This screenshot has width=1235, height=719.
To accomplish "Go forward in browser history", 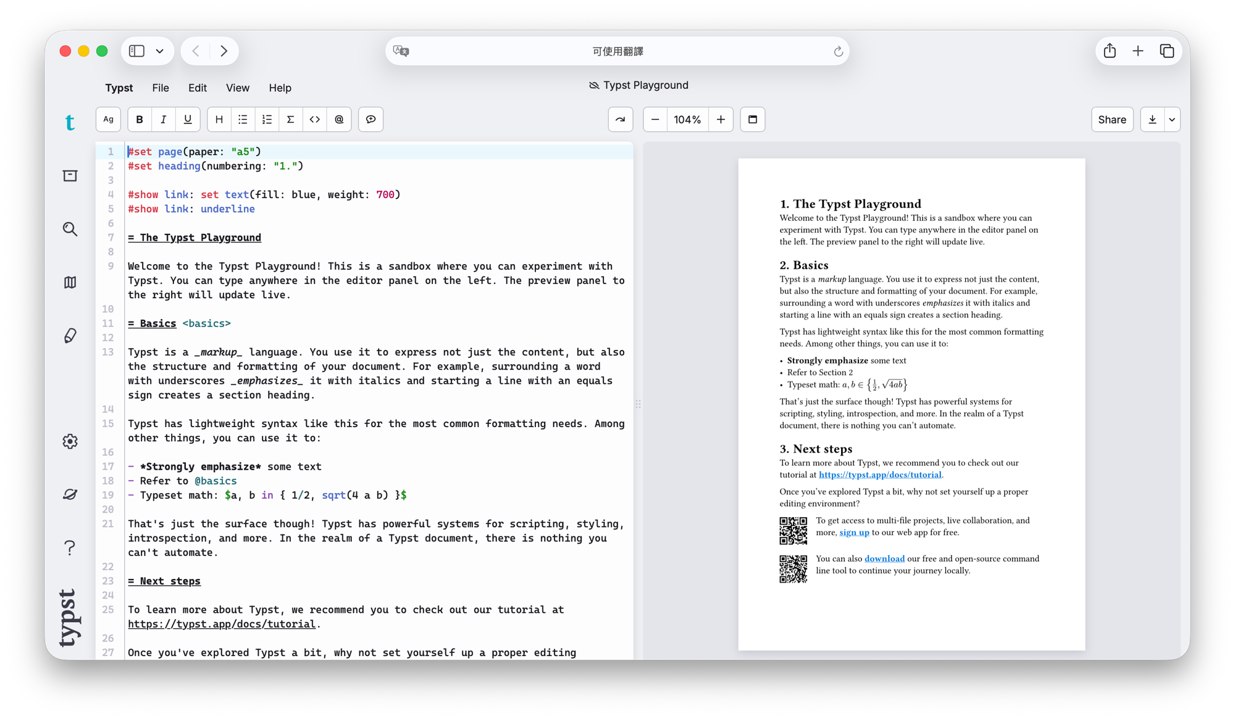I will click(224, 51).
